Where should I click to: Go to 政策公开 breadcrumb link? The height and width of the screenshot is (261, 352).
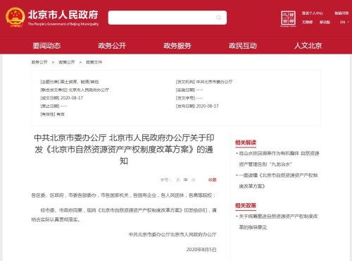point(67,62)
